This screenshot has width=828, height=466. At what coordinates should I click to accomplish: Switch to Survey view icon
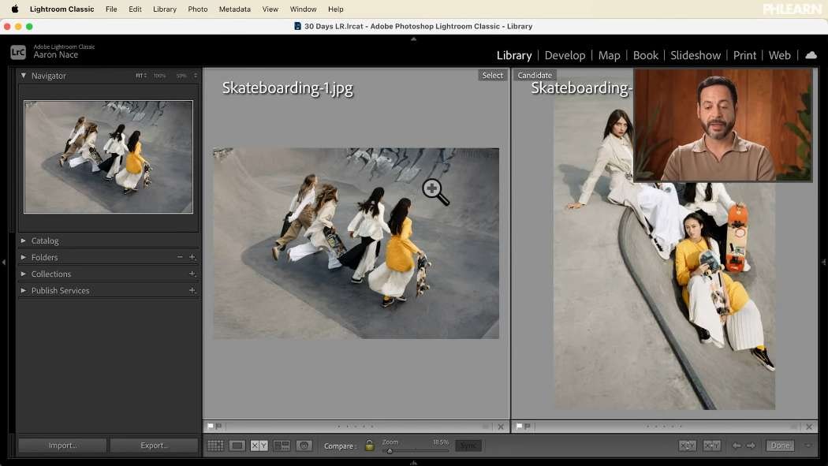coord(282,445)
